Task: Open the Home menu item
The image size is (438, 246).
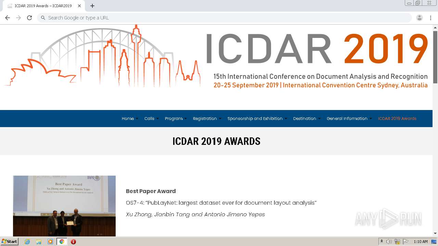Action: [128, 119]
